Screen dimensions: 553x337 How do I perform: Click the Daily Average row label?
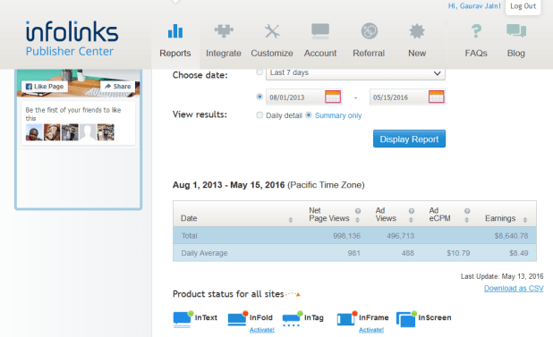point(204,253)
